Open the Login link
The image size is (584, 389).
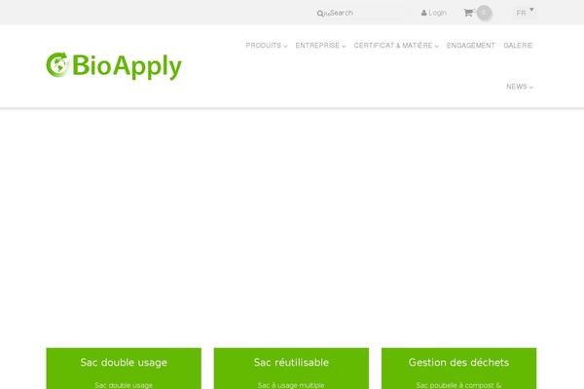434,13
